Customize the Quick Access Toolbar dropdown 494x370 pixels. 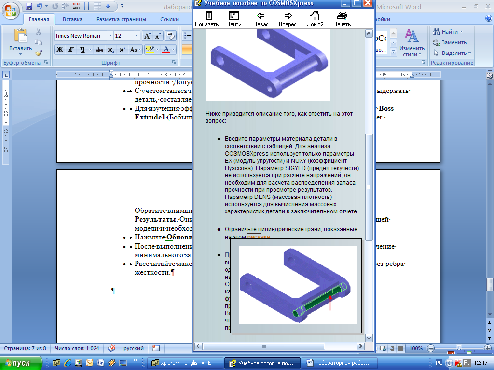point(122,6)
